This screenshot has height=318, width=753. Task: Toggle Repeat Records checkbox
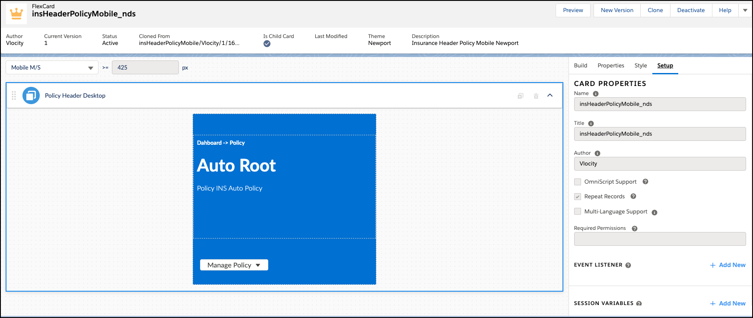578,197
